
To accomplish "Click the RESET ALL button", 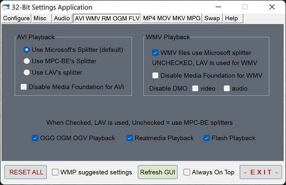I will coord(26,172).
